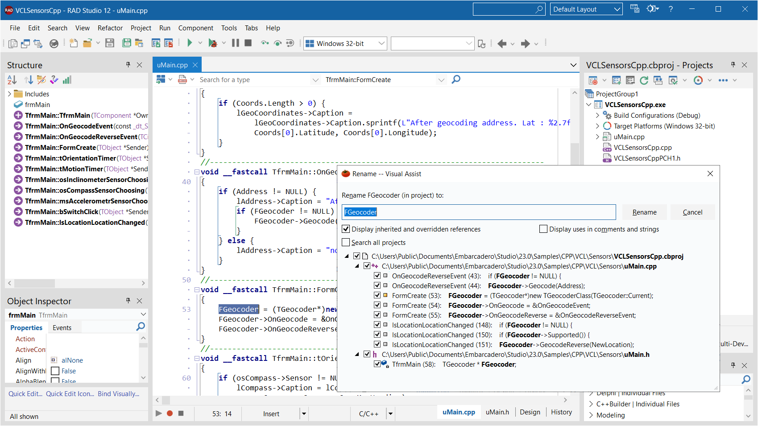
Task: Click the Remove file from project icon
Action: 169,43
